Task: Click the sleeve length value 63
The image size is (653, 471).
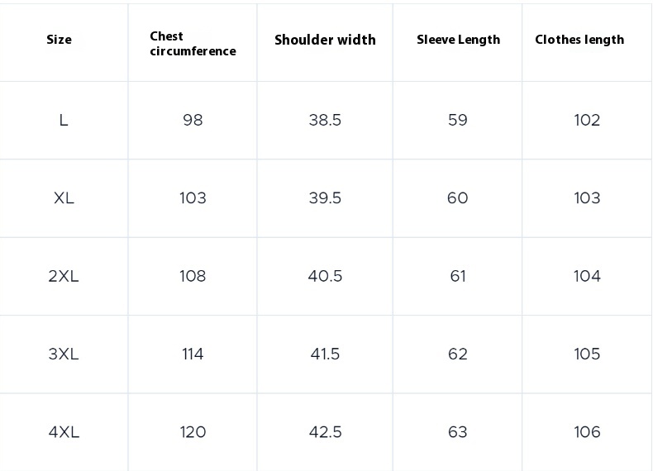Action: coord(458,432)
